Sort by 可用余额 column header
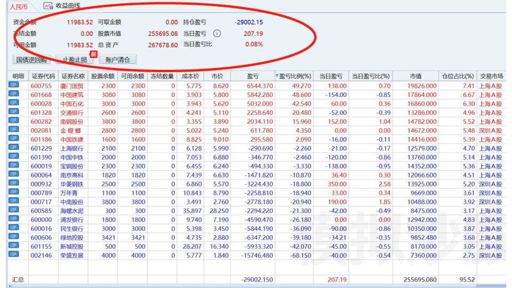The width and height of the screenshot is (512, 288). (x=133, y=76)
